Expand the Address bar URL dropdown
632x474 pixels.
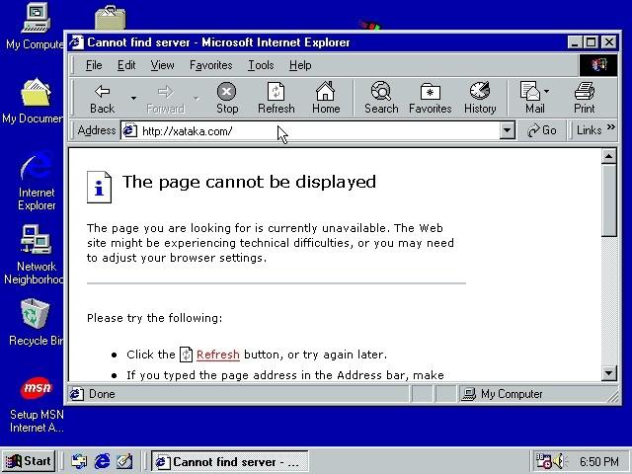(x=507, y=130)
